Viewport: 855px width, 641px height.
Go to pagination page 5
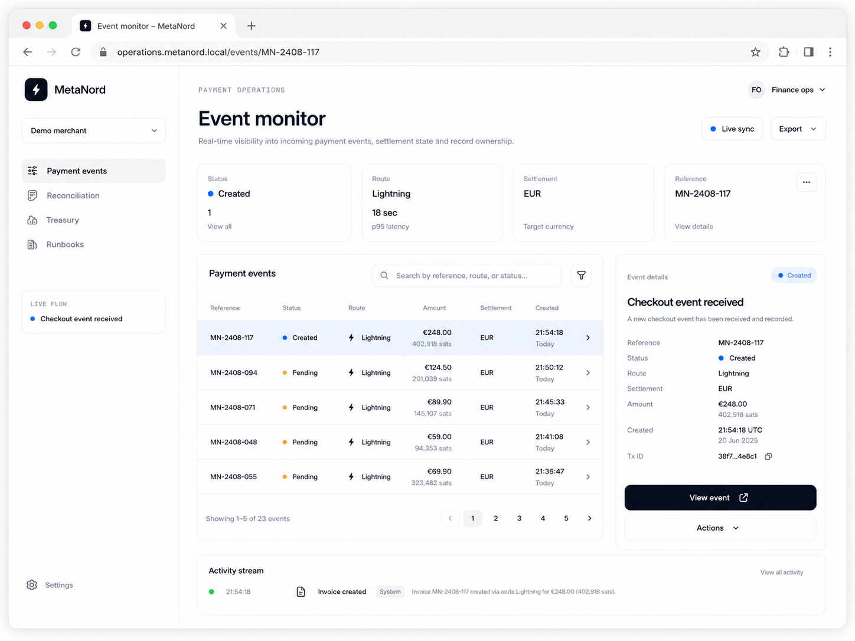point(566,518)
